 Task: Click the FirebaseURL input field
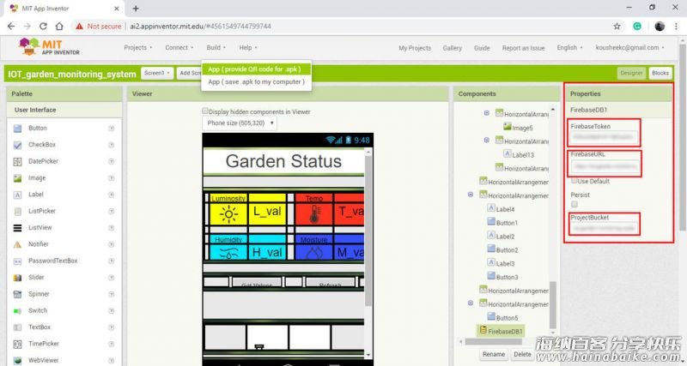click(605, 166)
